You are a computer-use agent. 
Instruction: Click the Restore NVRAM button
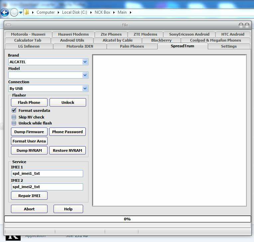click(67, 150)
